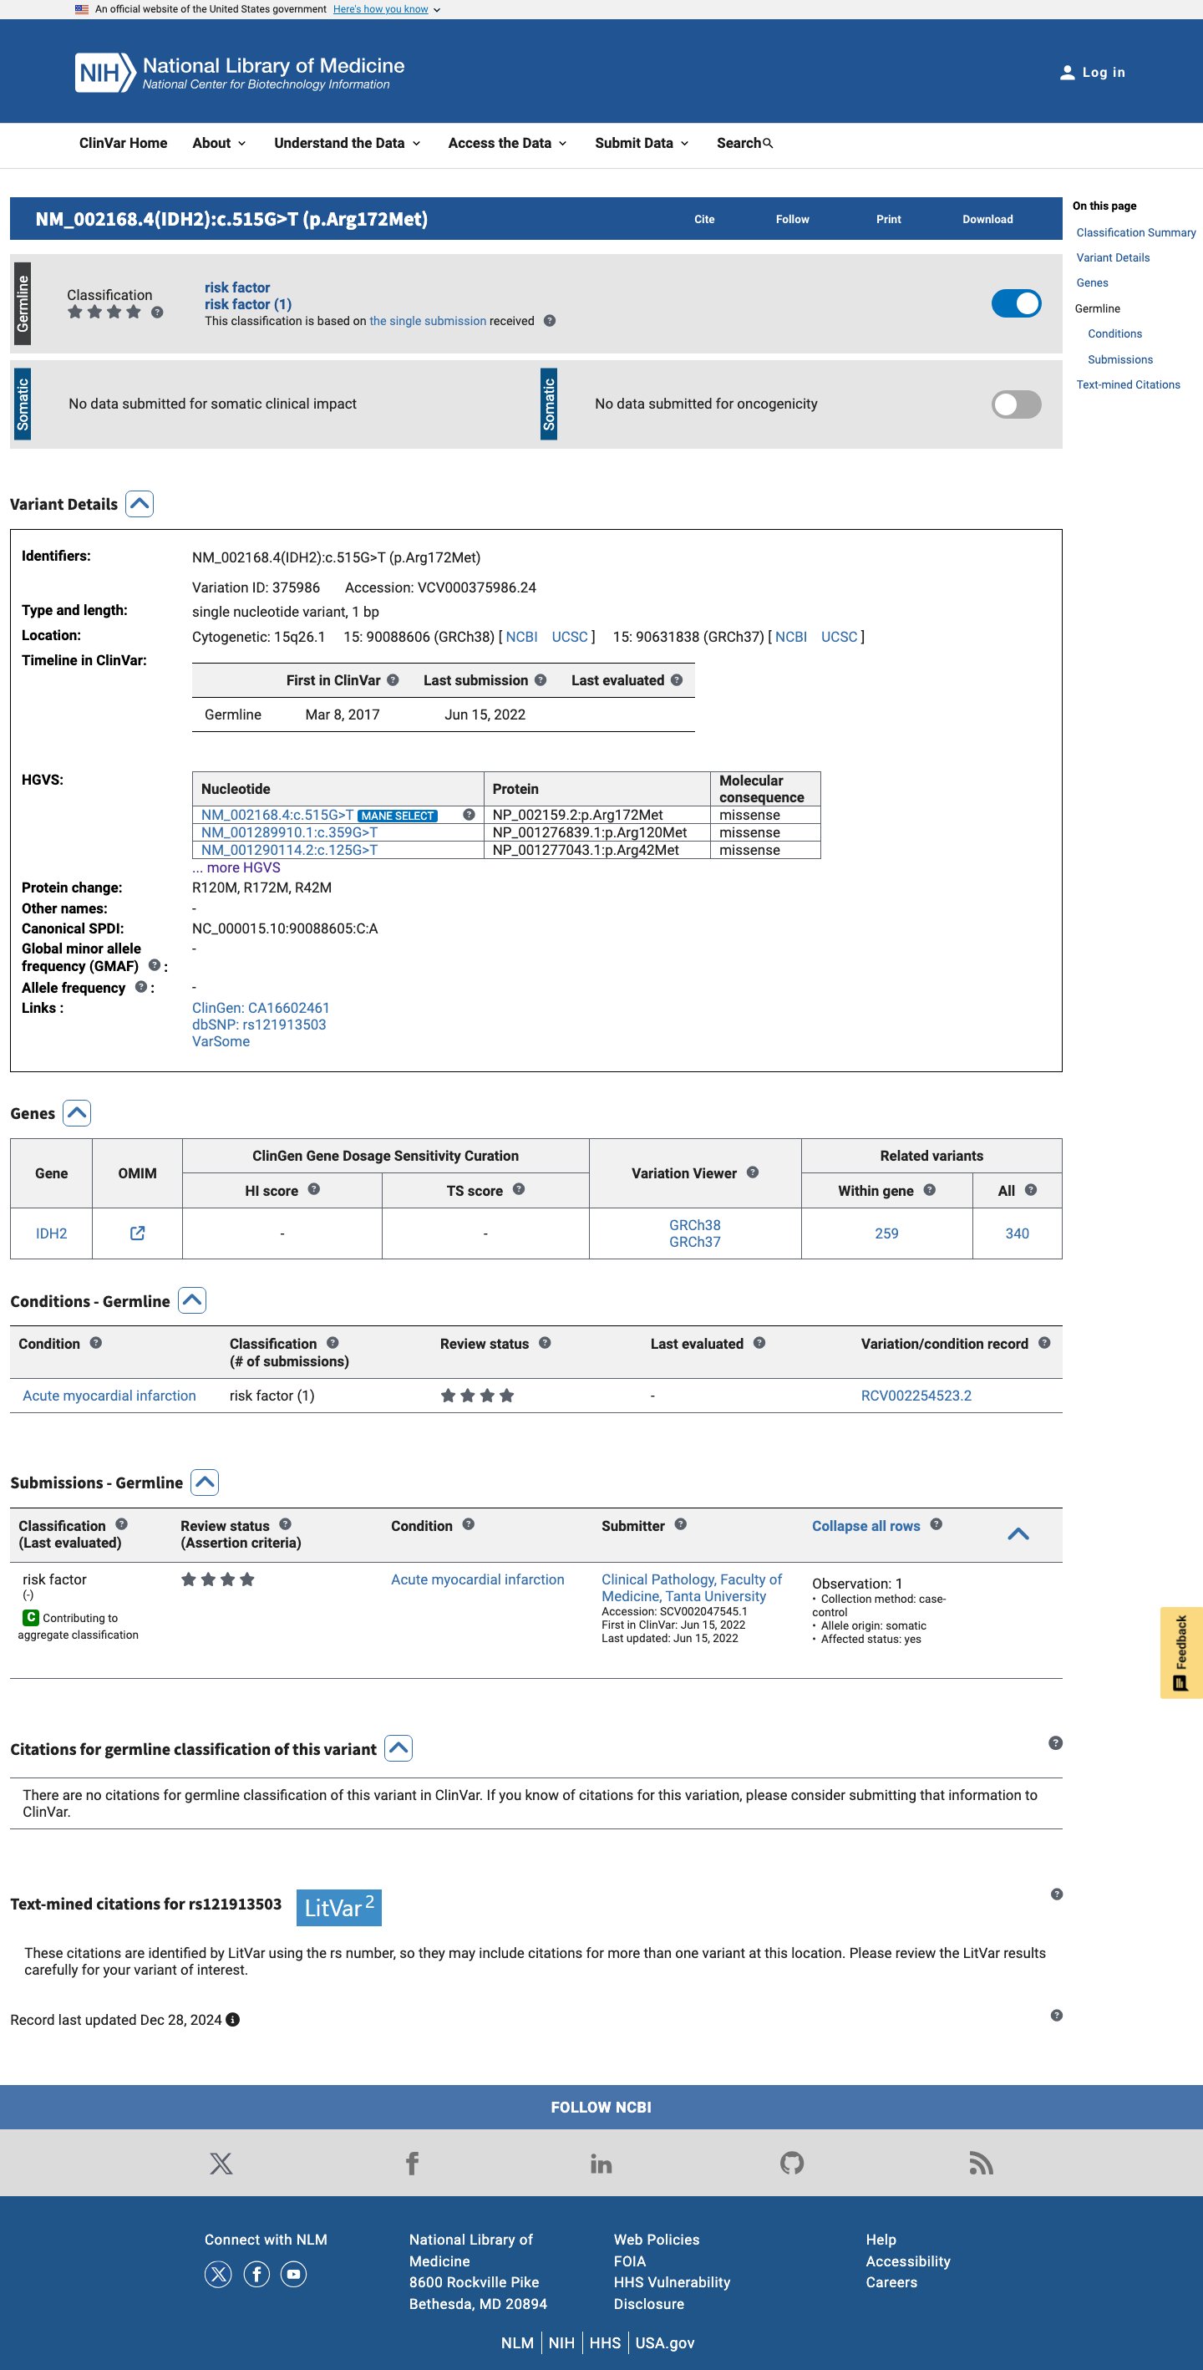Open the Feedback tab on the right edge
1203x2370 pixels.
click(x=1181, y=1652)
